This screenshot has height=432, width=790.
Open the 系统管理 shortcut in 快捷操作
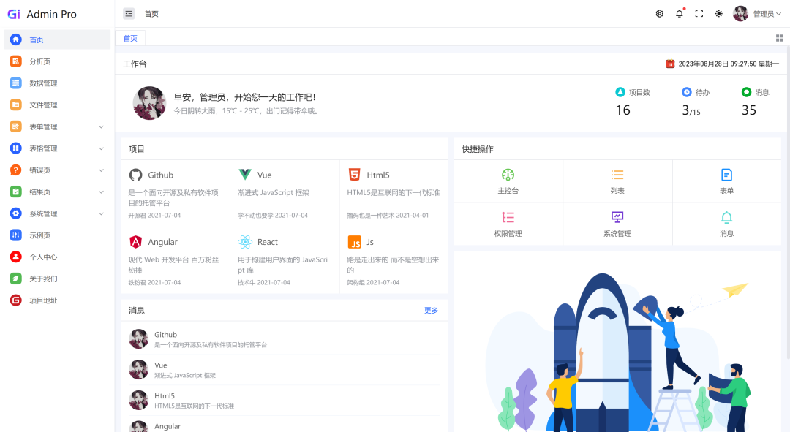[x=617, y=218]
